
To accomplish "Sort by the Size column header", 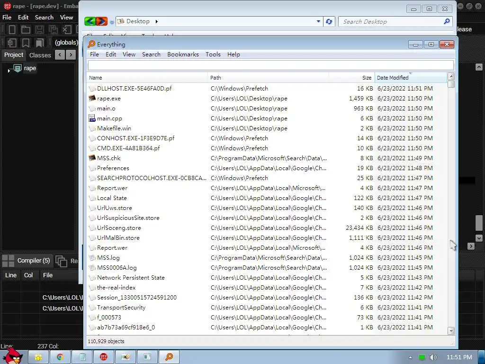I will (352, 78).
